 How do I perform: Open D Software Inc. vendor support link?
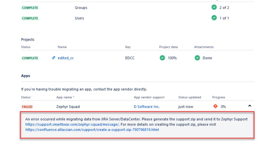(x=147, y=107)
